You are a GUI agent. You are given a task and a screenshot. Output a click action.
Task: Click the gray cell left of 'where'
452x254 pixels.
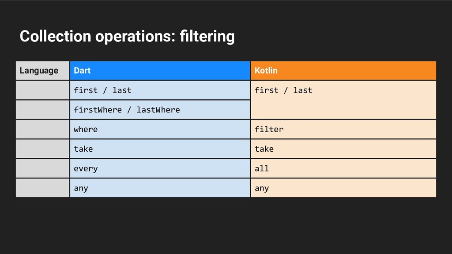(x=42, y=129)
